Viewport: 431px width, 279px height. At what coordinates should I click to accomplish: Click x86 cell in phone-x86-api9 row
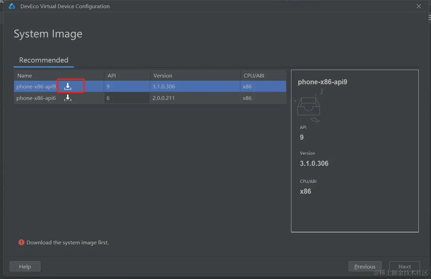263,86
